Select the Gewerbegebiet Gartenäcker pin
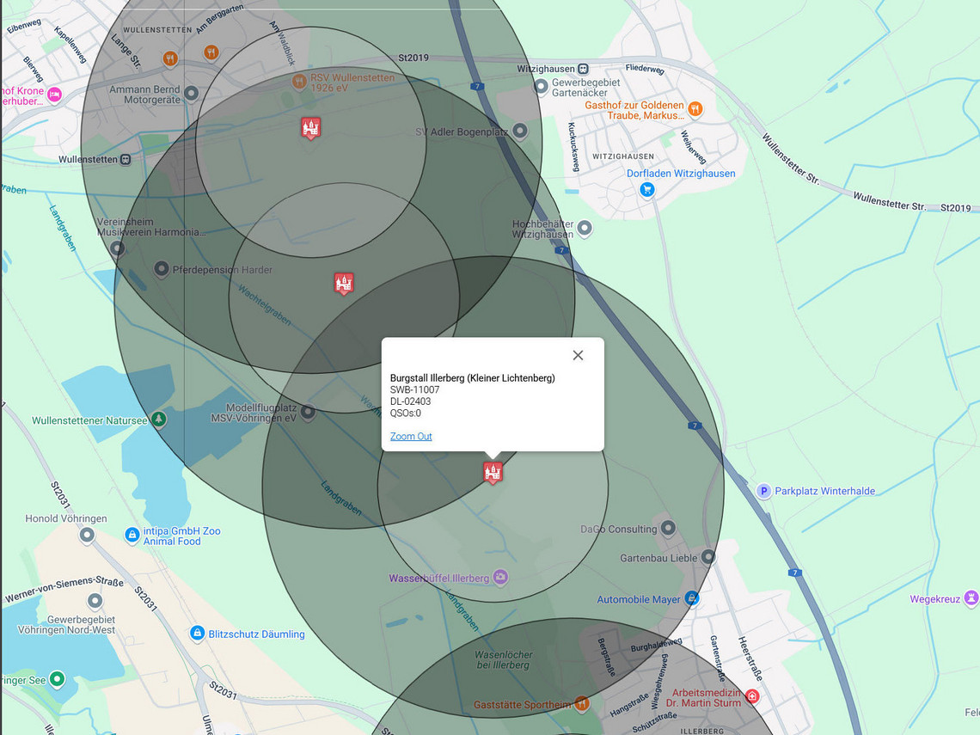Viewport: 980px width, 735px height. (542, 86)
